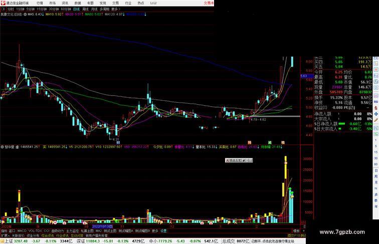Select the 15-minute shortcut in right sidebar

point(376,152)
